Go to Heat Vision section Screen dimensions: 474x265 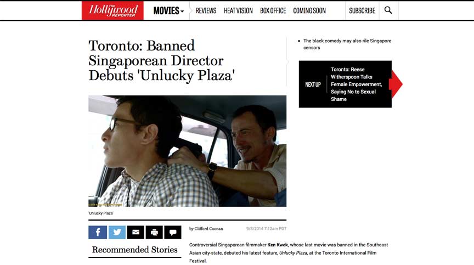pos(238,11)
